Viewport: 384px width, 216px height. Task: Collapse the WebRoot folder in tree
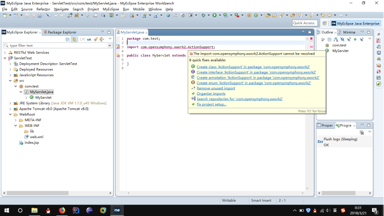[x=10, y=114]
